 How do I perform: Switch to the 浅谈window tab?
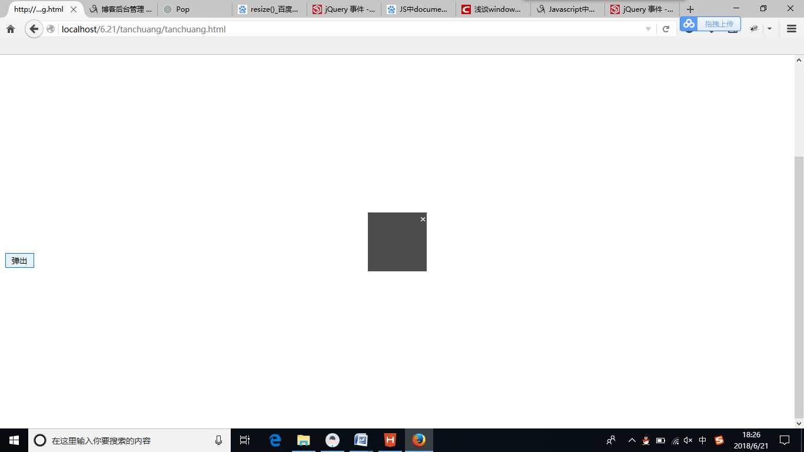493,9
